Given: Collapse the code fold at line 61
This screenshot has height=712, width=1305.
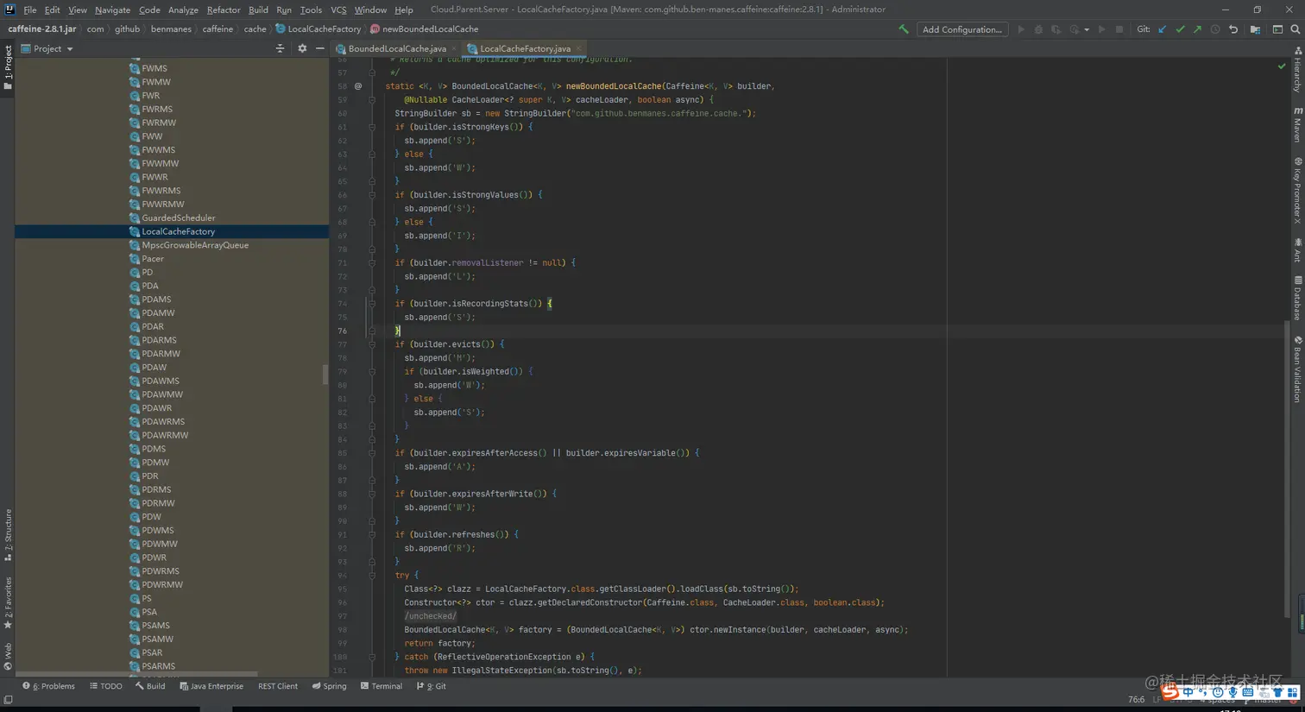Looking at the screenshot, I should pyautogui.click(x=372, y=127).
